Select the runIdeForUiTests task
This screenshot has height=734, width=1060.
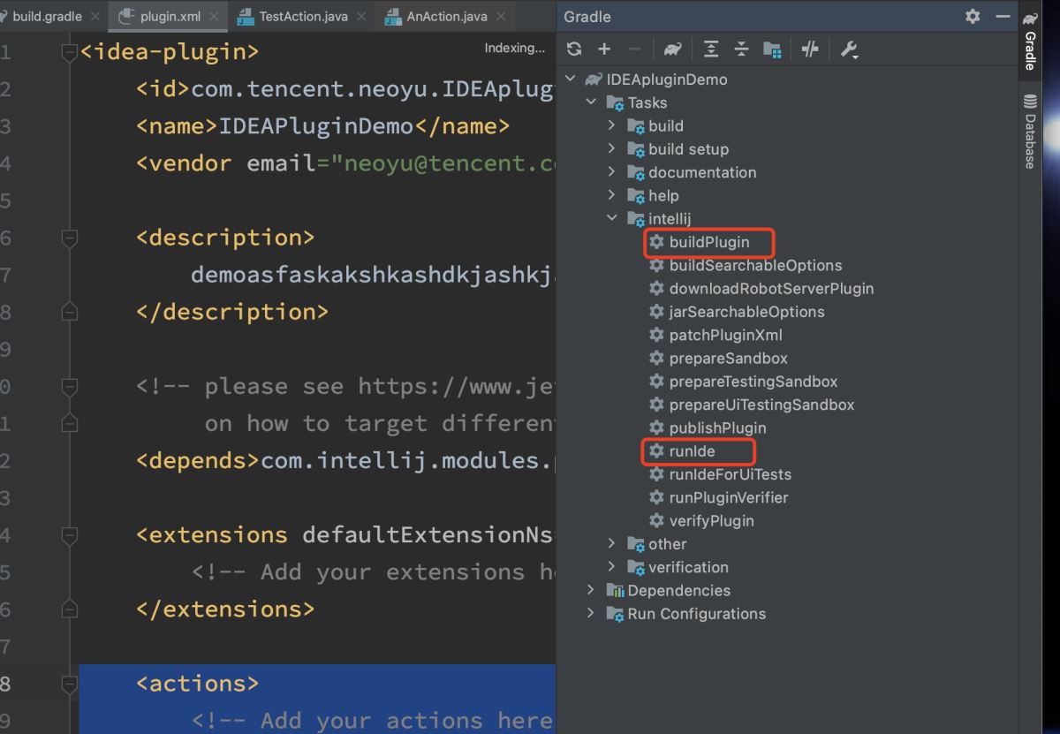pyautogui.click(x=731, y=474)
